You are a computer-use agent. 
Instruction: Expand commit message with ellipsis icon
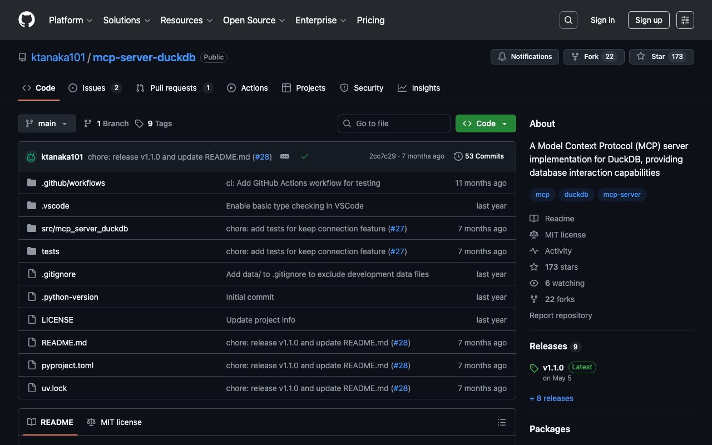click(x=285, y=157)
